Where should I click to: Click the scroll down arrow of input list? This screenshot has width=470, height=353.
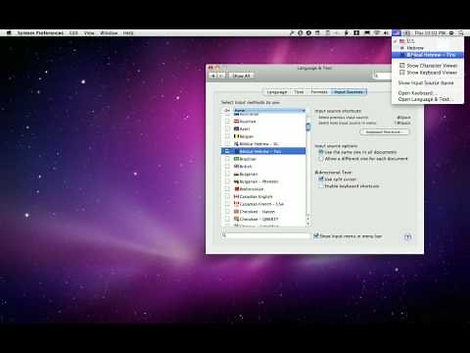[x=307, y=224]
